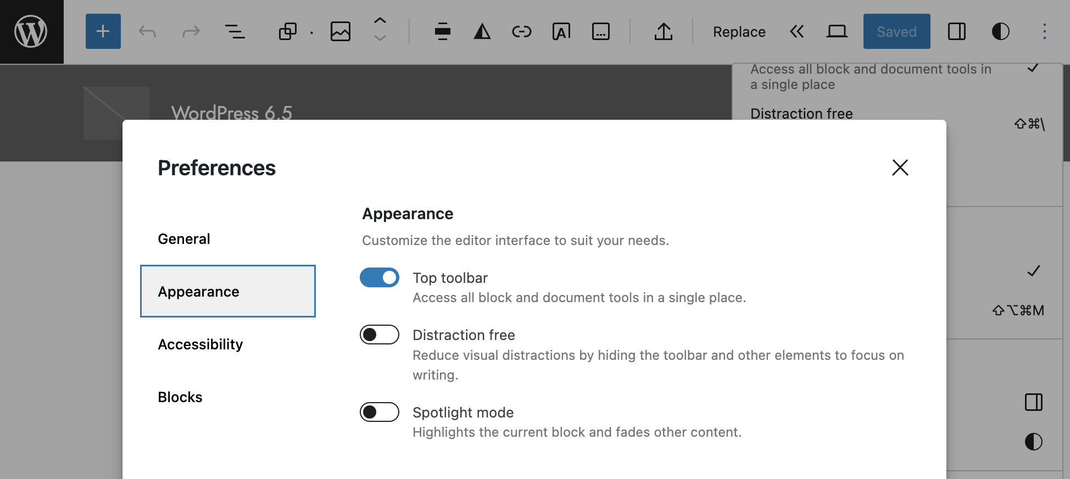Open the block inserter plus button
The width and height of the screenshot is (1070, 479).
click(x=103, y=31)
